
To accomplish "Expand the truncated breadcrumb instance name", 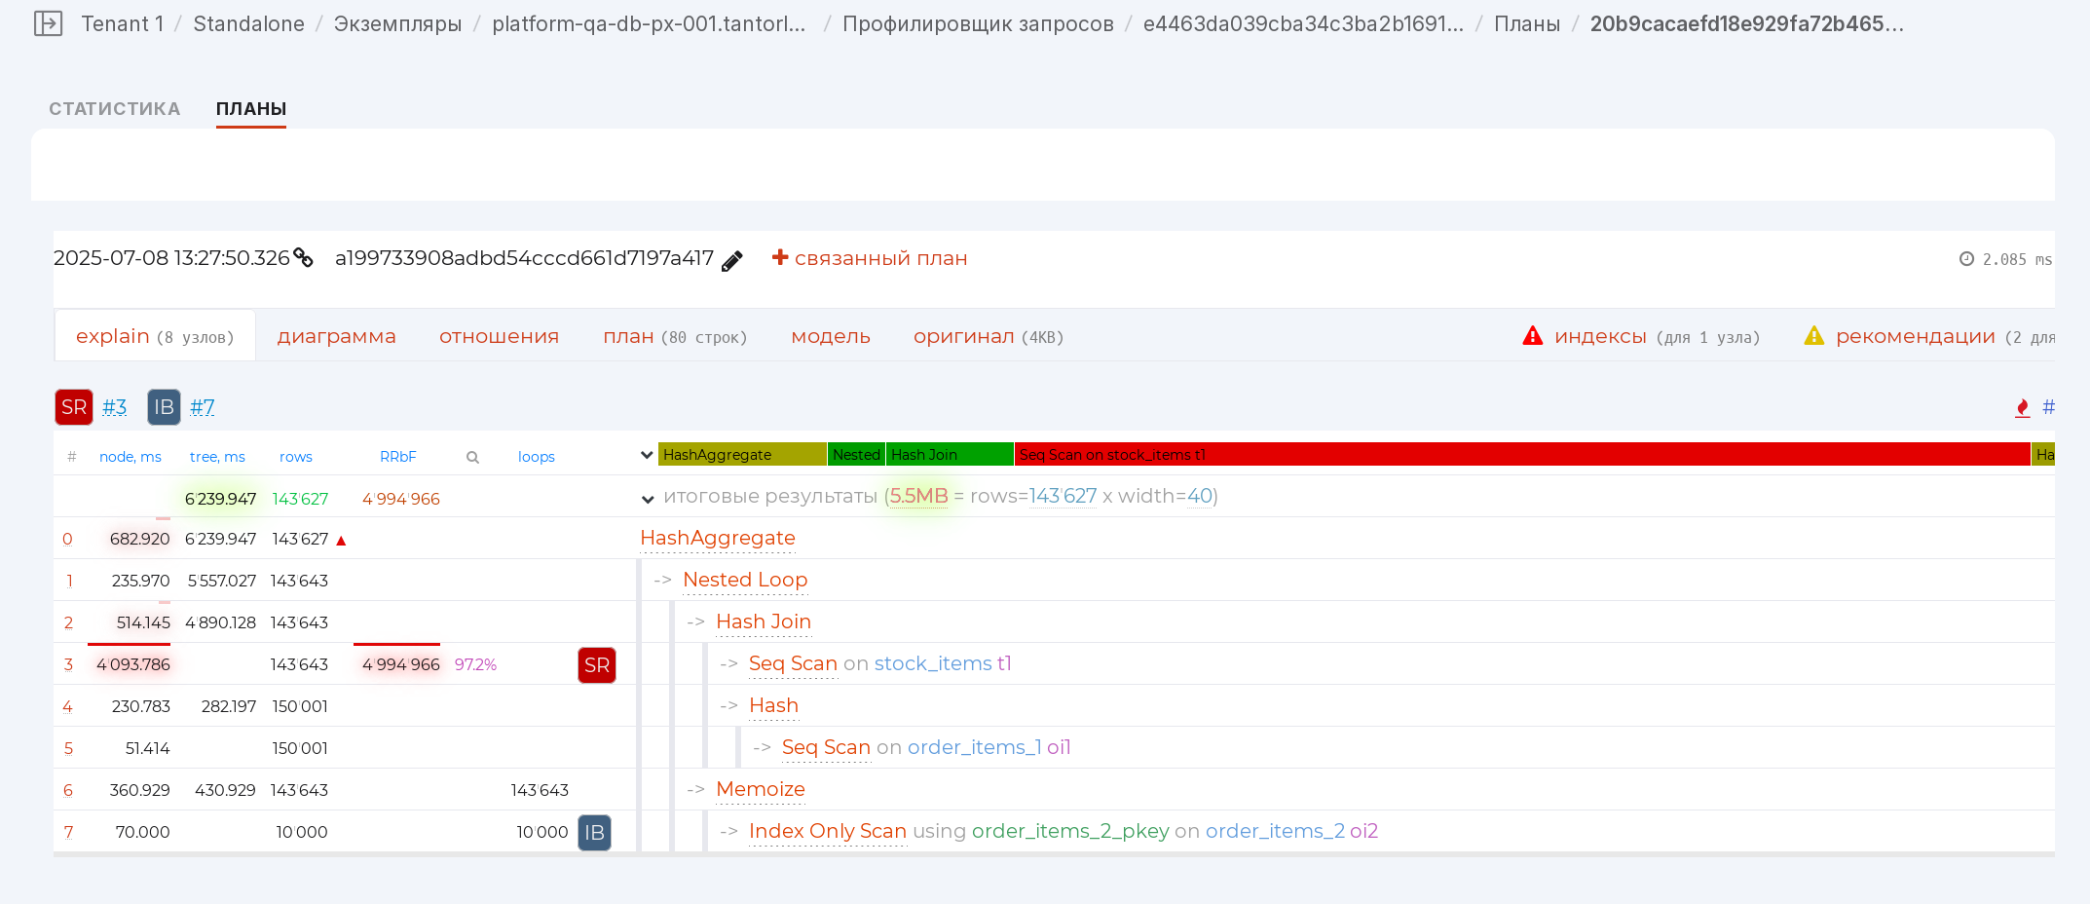I will 649,24.
